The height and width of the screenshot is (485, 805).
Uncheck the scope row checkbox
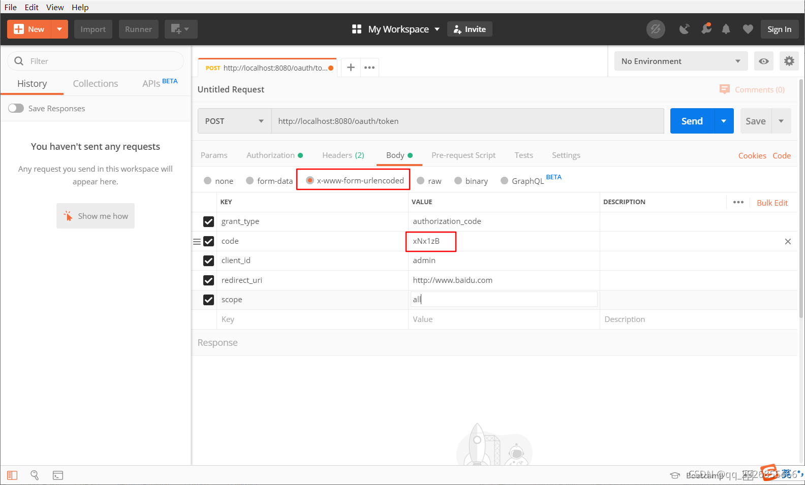click(x=208, y=300)
